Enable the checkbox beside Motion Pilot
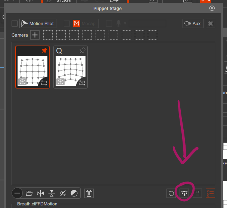This screenshot has width=227, height=208. (x=15, y=24)
